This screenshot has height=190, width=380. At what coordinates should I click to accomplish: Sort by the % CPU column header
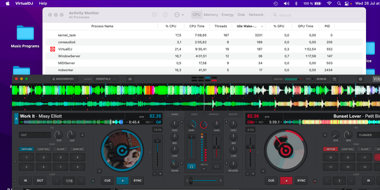[171, 26]
